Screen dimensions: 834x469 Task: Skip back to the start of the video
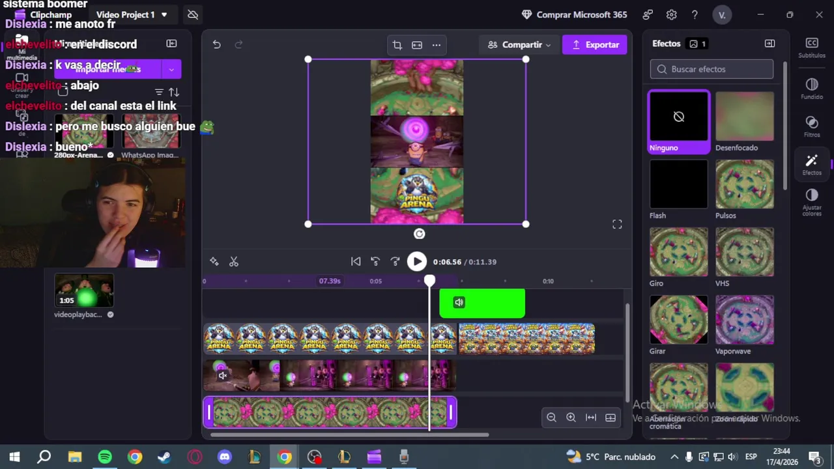point(356,262)
